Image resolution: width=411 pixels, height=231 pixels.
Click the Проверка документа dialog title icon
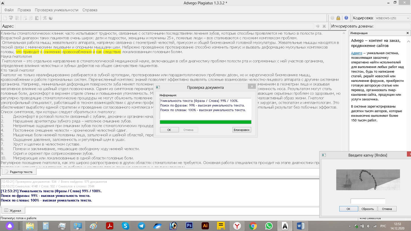pyautogui.click(x=158, y=87)
